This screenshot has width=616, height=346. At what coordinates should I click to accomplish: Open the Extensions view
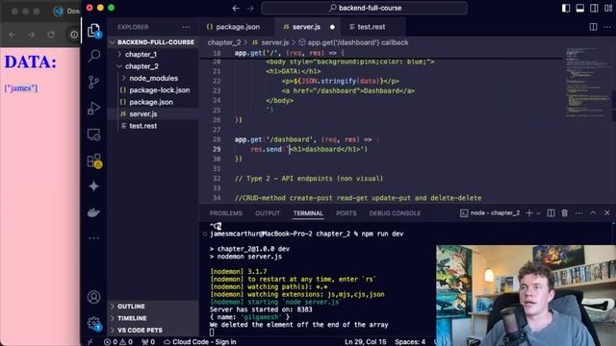point(94,161)
